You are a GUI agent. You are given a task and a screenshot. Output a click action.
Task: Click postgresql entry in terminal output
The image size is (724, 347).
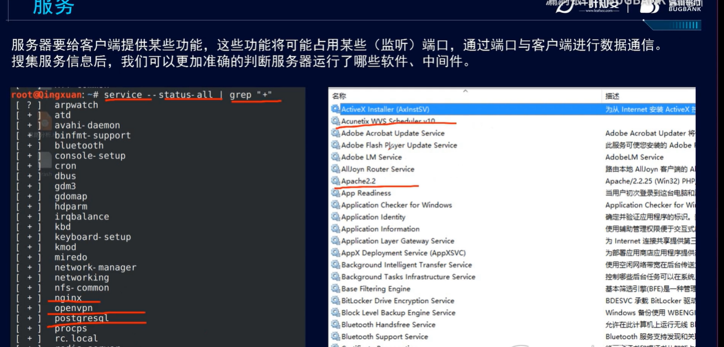tap(82, 318)
